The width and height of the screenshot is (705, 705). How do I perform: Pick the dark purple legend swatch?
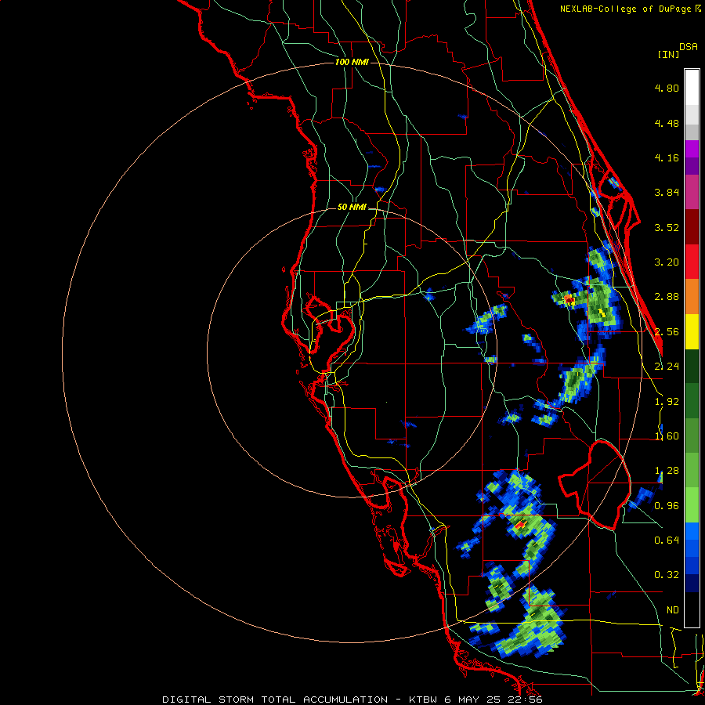(x=692, y=166)
